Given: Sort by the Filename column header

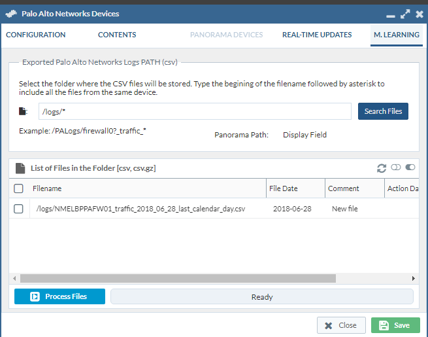Looking at the screenshot, I should click(47, 188).
